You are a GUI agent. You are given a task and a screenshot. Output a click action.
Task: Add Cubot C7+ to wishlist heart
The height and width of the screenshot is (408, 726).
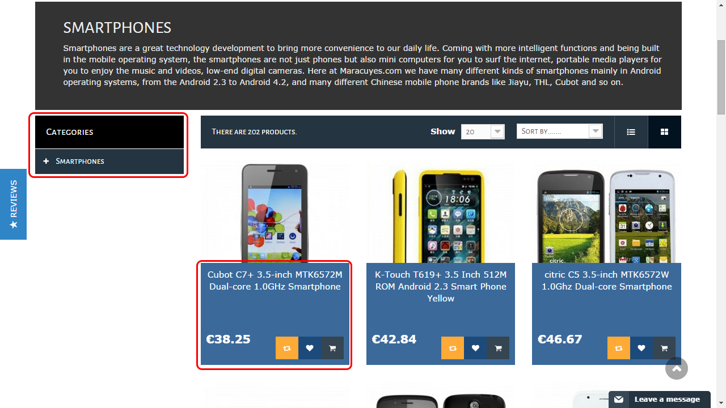tap(310, 348)
